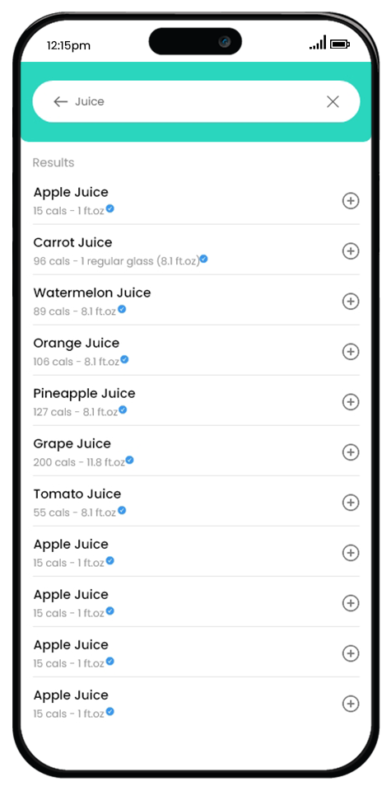This screenshot has width=391, height=791.
Task: Open the Orange Juice result
Action: [x=196, y=351]
